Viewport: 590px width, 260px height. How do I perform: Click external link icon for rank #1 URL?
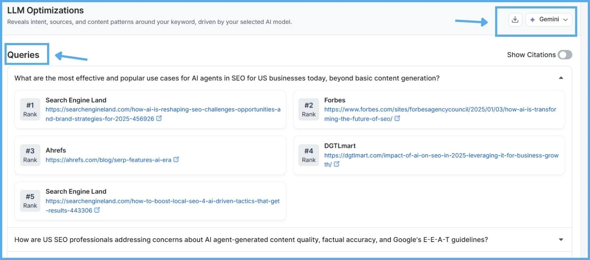tap(159, 118)
